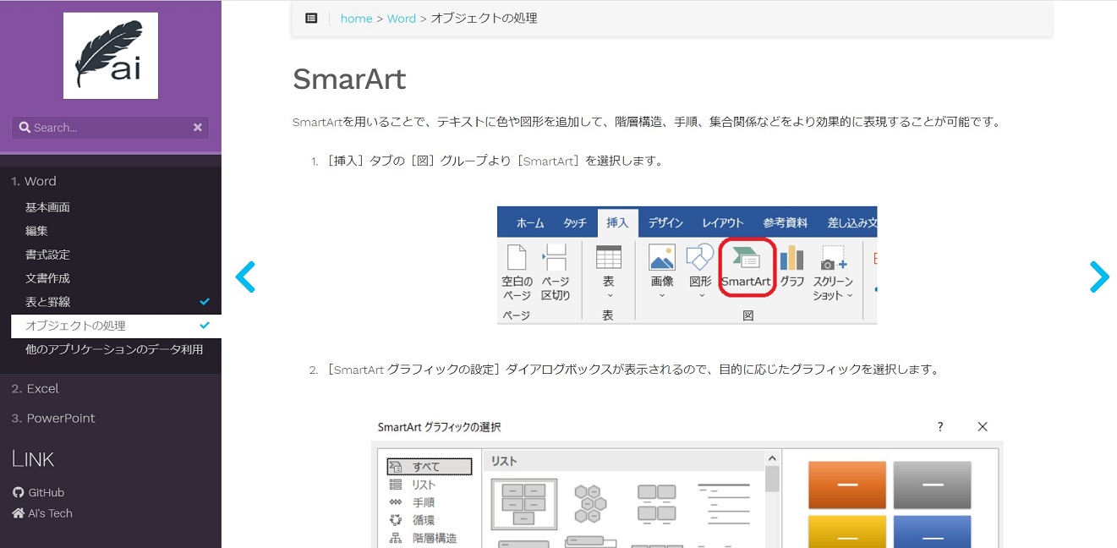This screenshot has width=1117, height=548.
Task: Select the first block list layout thumbnail
Action: coord(524,504)
